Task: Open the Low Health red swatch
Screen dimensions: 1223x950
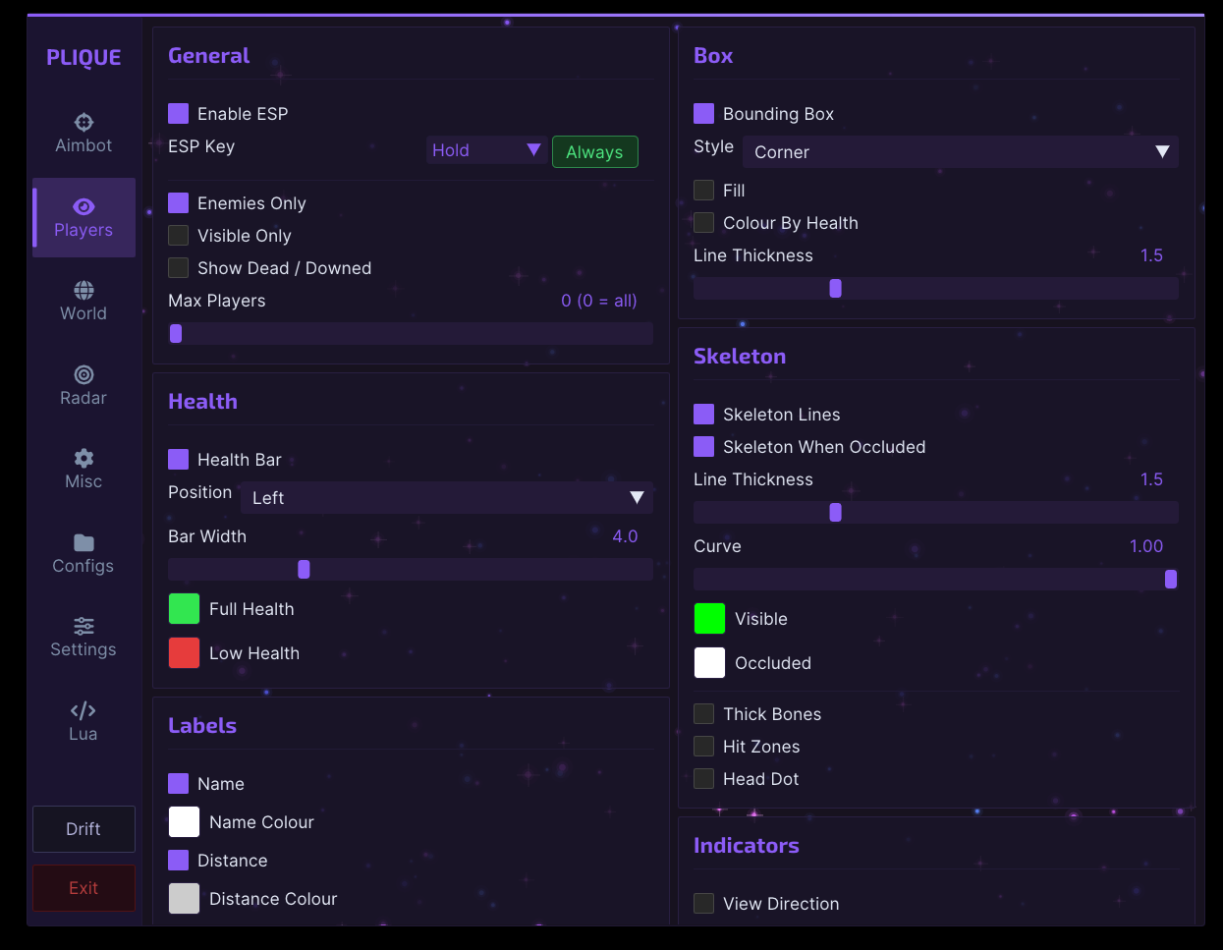Action: pos(184,652)
